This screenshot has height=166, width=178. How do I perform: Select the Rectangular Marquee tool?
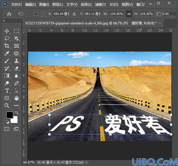16,31
